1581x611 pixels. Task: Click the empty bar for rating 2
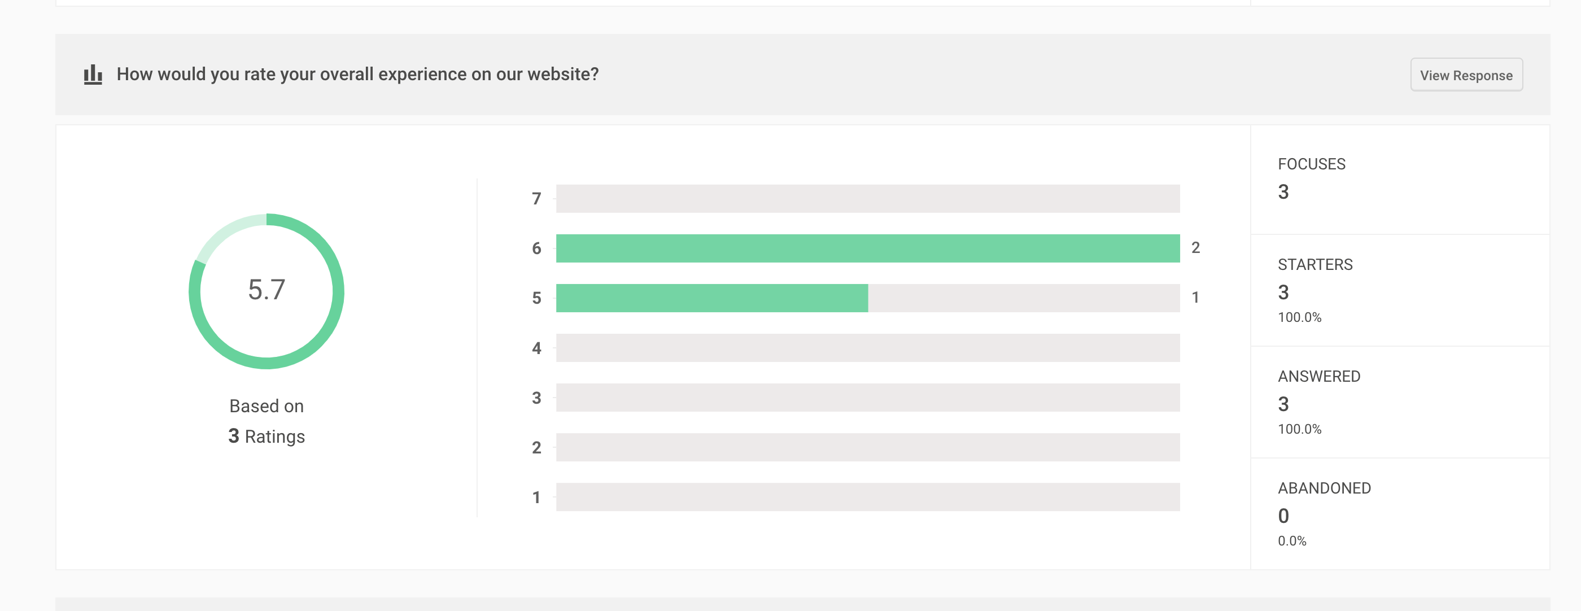point(867,447)
